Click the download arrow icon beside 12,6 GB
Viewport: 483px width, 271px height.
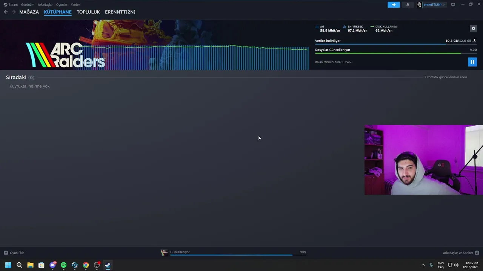coord(474,41)
